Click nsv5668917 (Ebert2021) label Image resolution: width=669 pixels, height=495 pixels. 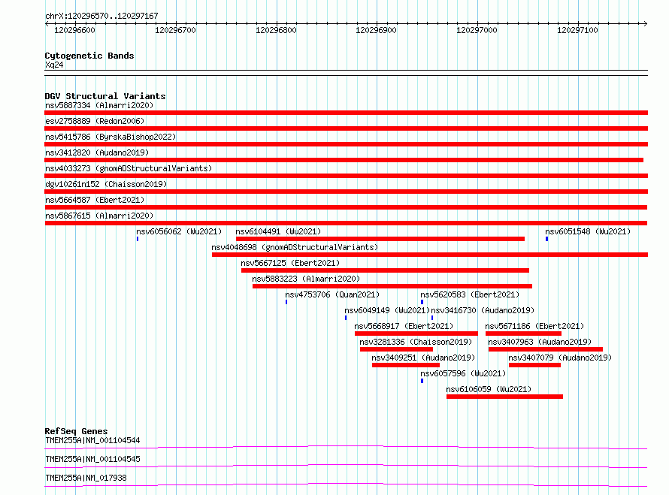(x=404, y=326)
